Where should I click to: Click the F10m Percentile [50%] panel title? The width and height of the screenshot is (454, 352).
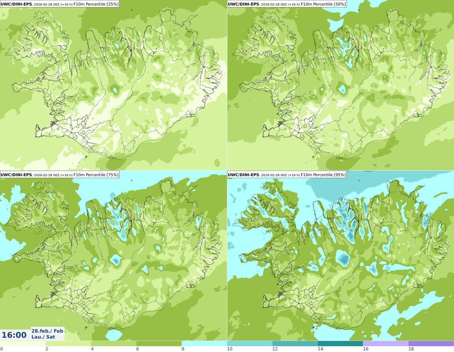[287, 4]
